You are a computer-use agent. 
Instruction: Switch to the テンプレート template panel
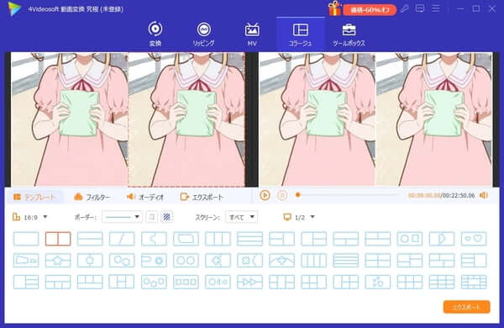(x=34, y=197)
